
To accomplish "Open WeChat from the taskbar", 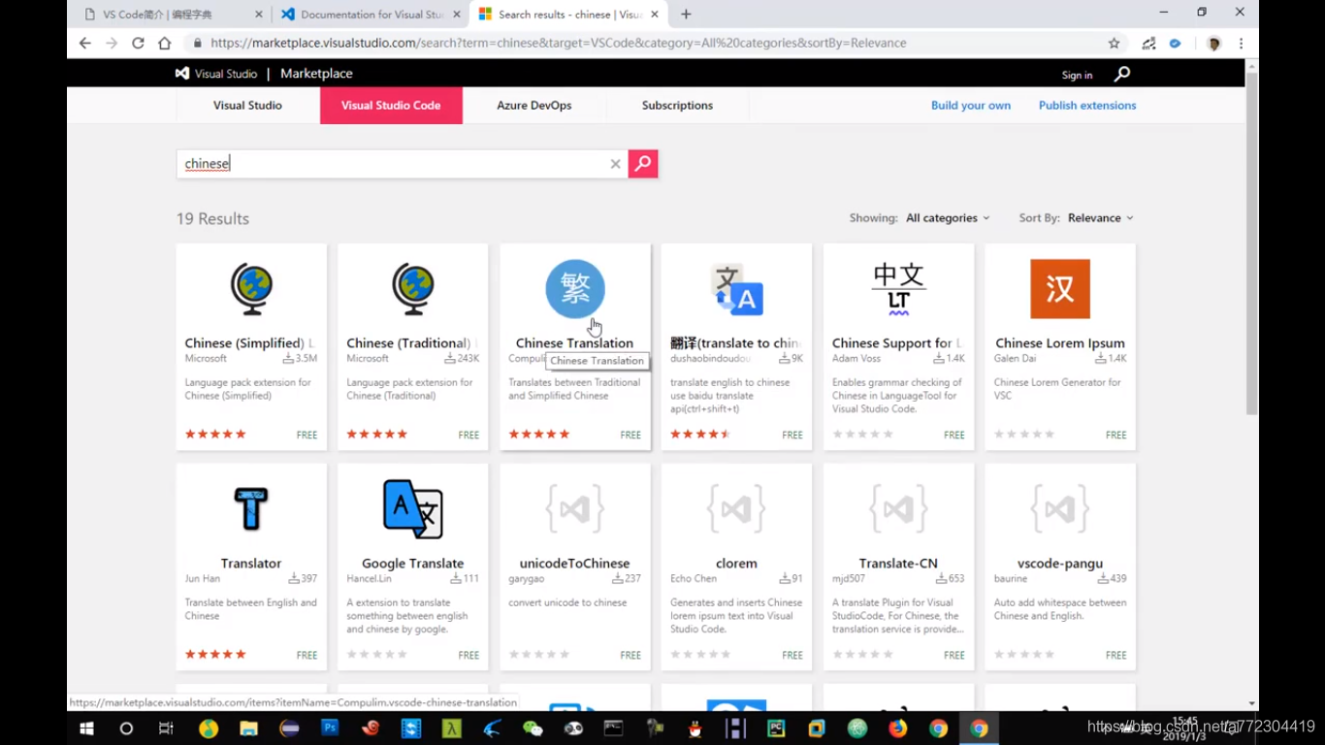I will (x=533, y=729).
